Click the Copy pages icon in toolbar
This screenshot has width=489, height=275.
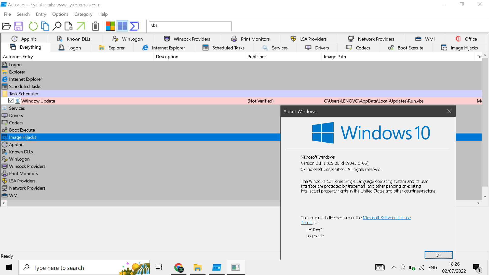tap(45, 26)
